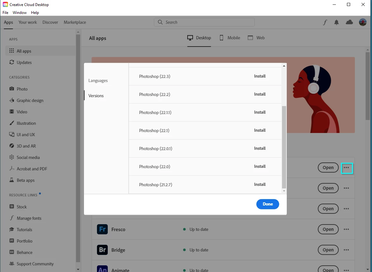Click the Fresco app name
Image resolution: width=372 pixels, height=272 pixels.
coord(118,229)
